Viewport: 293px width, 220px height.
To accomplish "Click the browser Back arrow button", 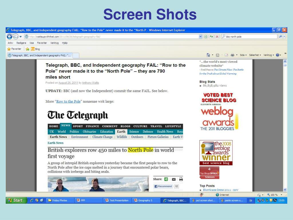I will click(9, 36).
